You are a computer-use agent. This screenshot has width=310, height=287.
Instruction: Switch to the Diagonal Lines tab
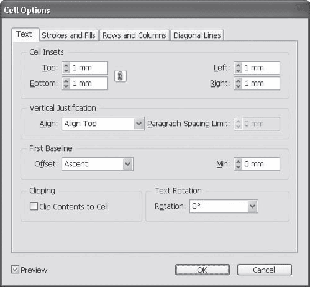pos(197,35)
